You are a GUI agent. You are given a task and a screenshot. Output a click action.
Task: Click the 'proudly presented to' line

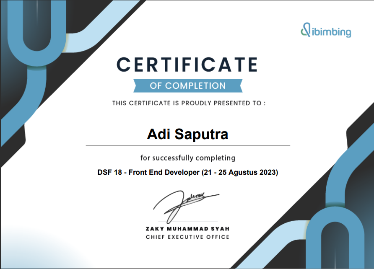point(189,103)
